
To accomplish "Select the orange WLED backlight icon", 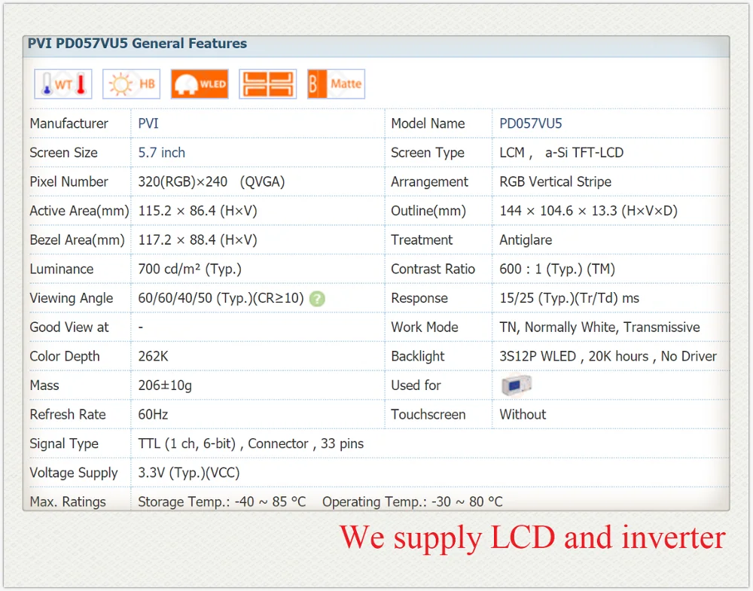I will (x=200, y=84).
